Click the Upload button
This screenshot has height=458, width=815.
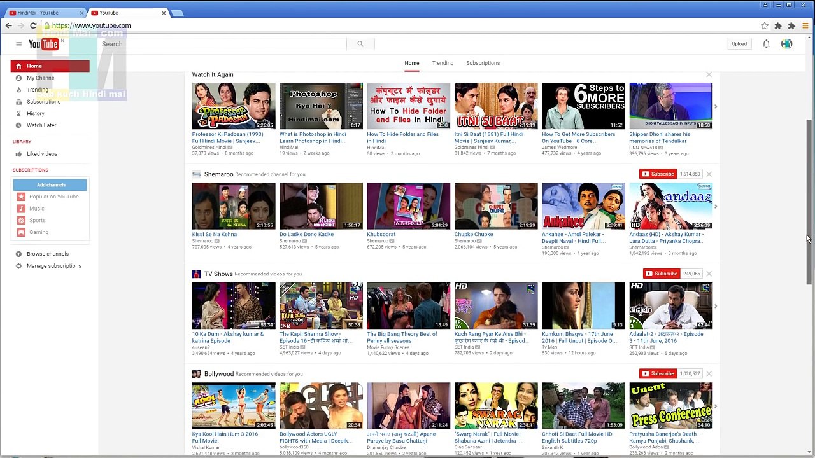point(739,44)
